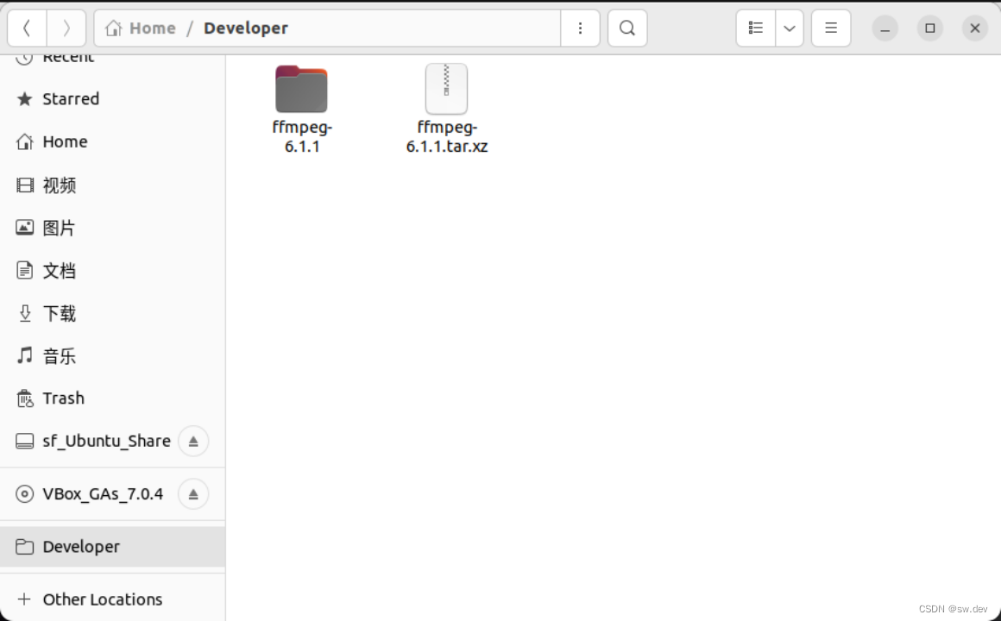Open the VBox_GAs_7.0.4 disc

tap(112, 494)
